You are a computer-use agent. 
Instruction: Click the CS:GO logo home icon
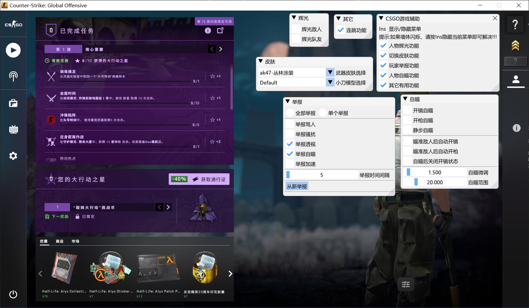tap(13, 24)
